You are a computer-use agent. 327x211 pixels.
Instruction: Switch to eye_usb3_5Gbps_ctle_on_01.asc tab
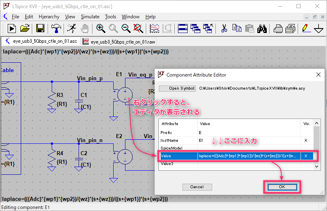[x=41, y=41]
